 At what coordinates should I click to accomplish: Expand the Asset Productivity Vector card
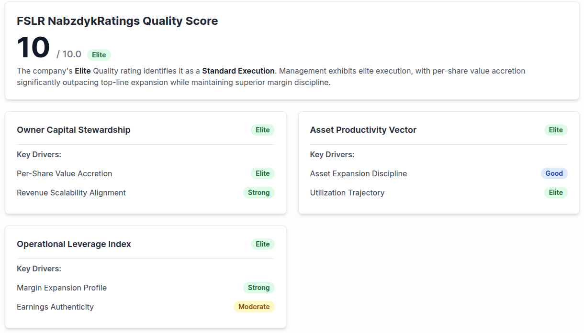363,129
